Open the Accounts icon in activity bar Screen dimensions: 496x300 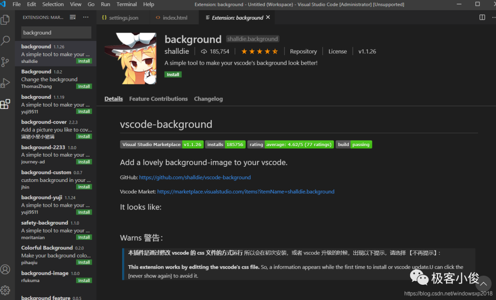[x=5, y=269]
